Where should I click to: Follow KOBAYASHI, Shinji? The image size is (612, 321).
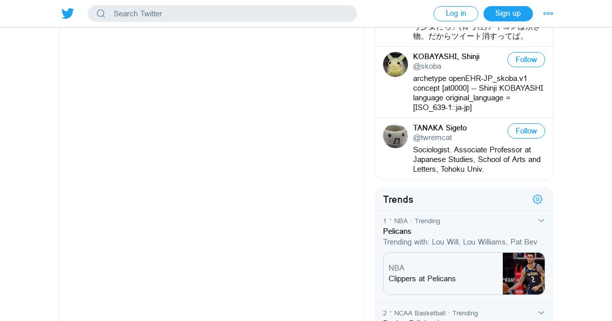pos(526,60)
